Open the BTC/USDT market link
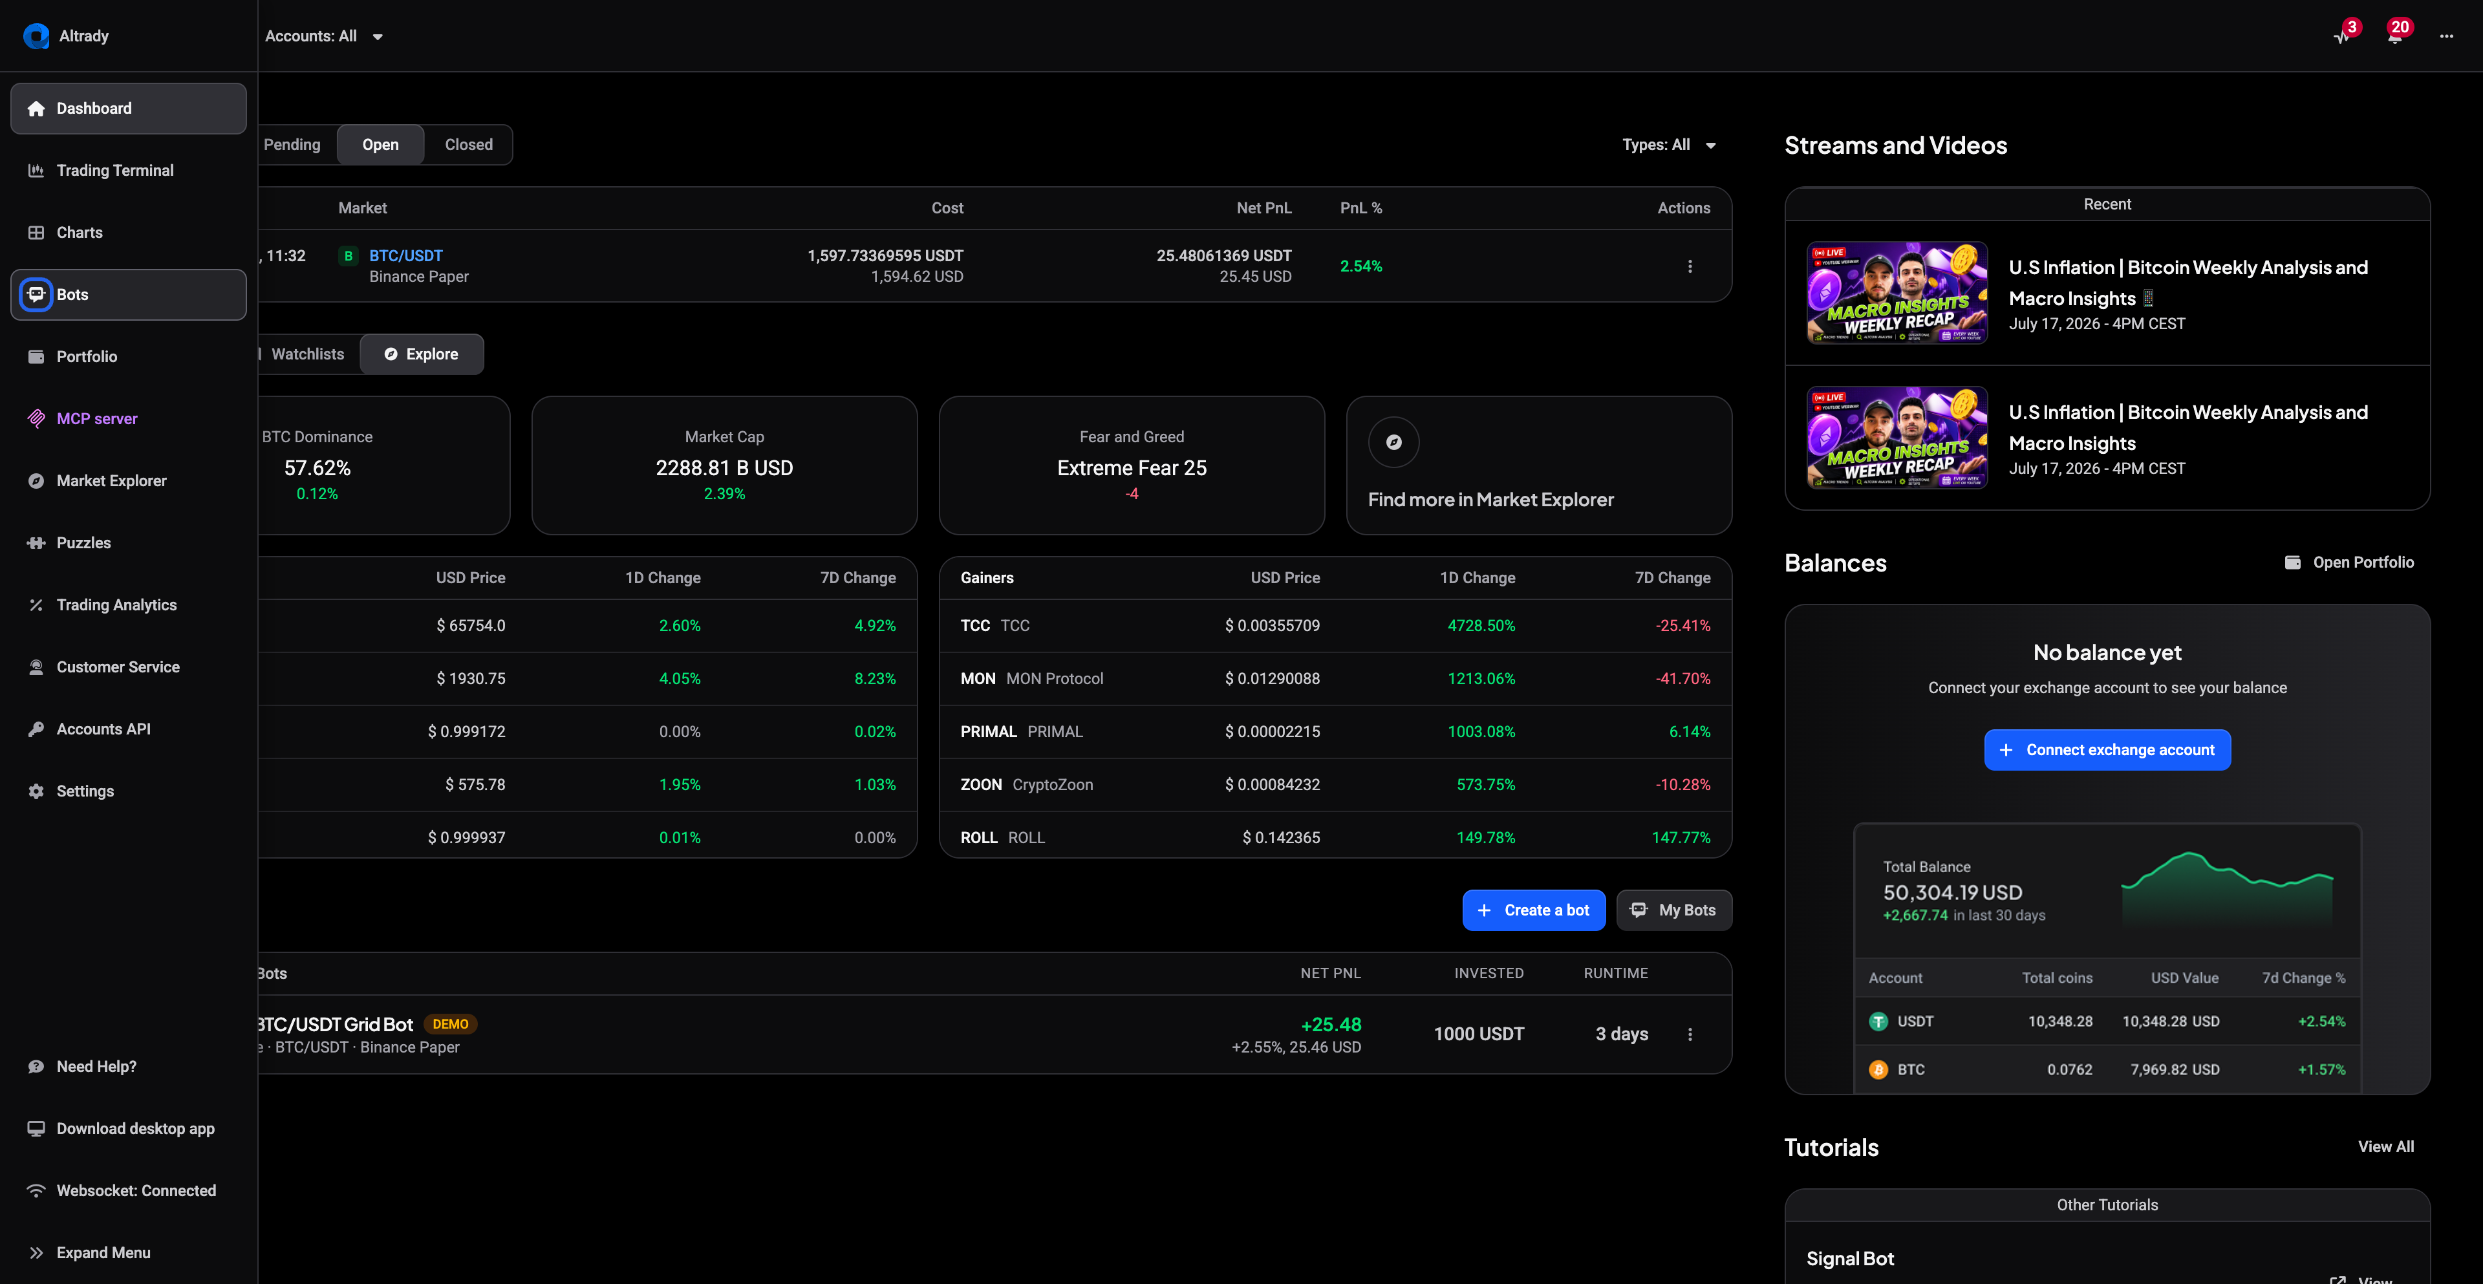The width and height of the screenshot is (2483, 1284). tap(406, 255)
